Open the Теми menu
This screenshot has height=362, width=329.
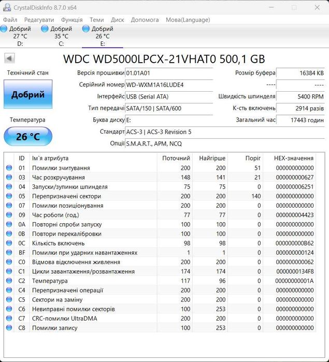(96, 20)
